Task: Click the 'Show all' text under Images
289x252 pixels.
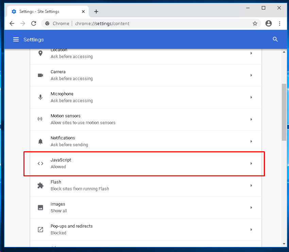Action: (59, 211)
